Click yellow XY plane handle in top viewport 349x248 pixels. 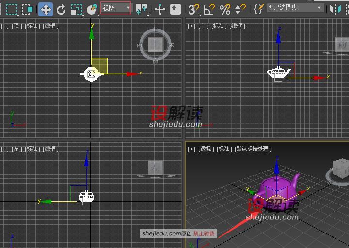(99, 66)
